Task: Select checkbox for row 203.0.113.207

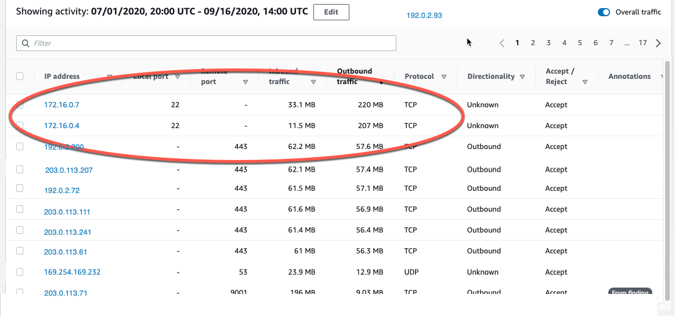Action: click(x=20, y=169)
